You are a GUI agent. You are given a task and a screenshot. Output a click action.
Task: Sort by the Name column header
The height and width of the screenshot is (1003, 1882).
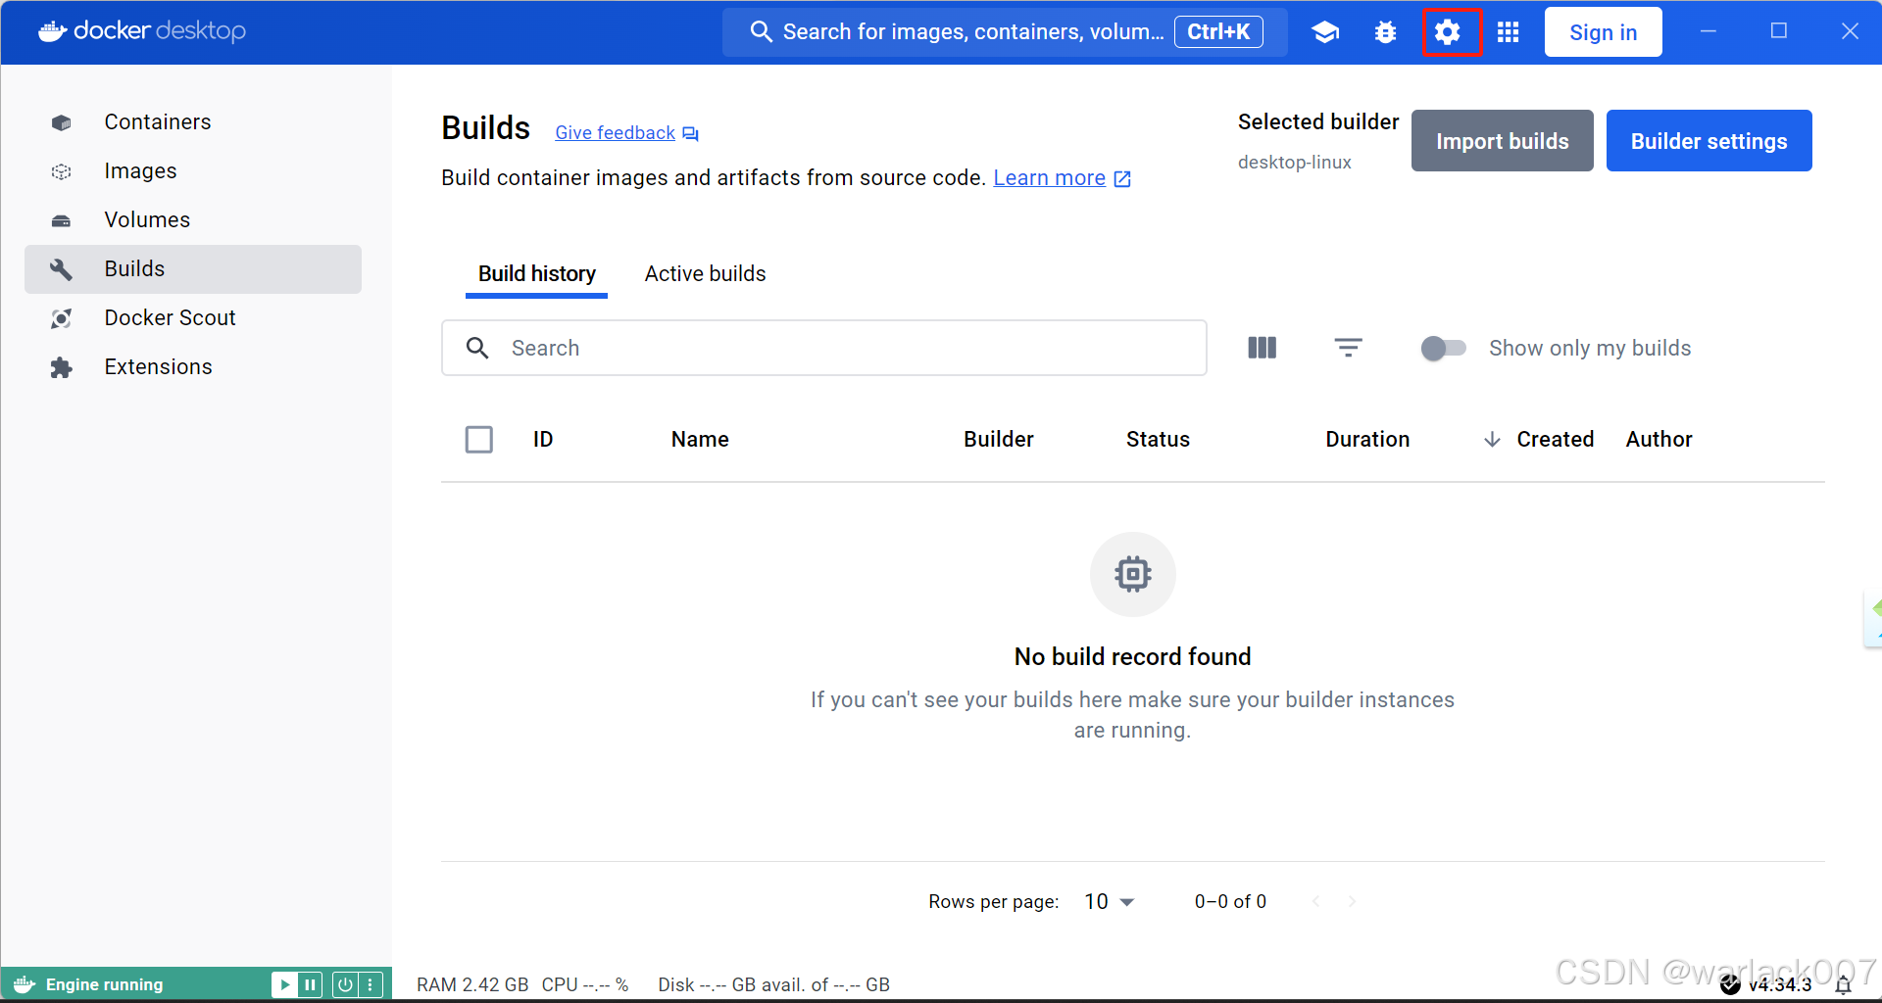(x=700, y=440)
